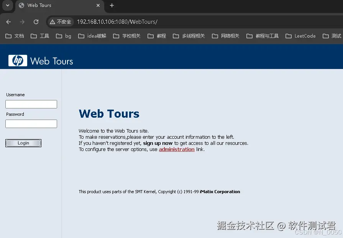Open the 教程与工具 bookmark folder
Viewport: 343px width, 238px height.
pyautogui.click(x=263, y=36)
